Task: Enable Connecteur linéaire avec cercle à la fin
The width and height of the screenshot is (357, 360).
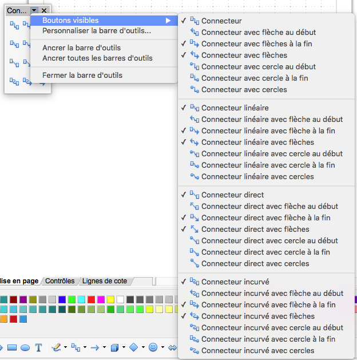Action: (x=267, y=165)
